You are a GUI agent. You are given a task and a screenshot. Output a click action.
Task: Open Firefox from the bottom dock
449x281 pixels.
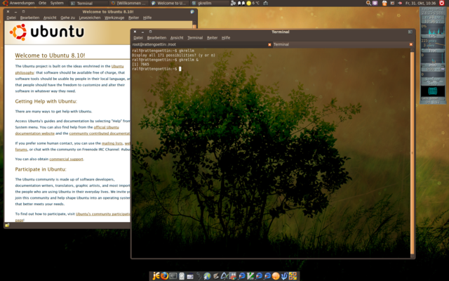point(164,276)
